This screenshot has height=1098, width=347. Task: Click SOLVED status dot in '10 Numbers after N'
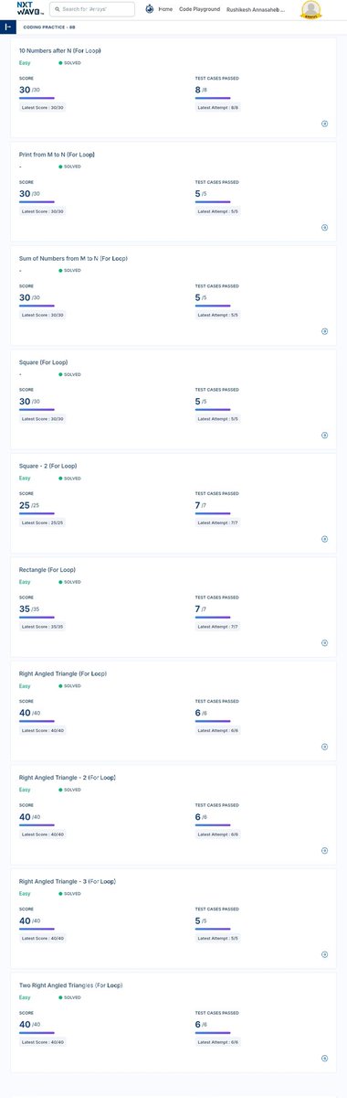click(x=60, y=63)
